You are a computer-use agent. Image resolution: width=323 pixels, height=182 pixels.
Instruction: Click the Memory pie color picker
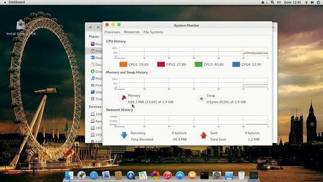tap(123, 99)
